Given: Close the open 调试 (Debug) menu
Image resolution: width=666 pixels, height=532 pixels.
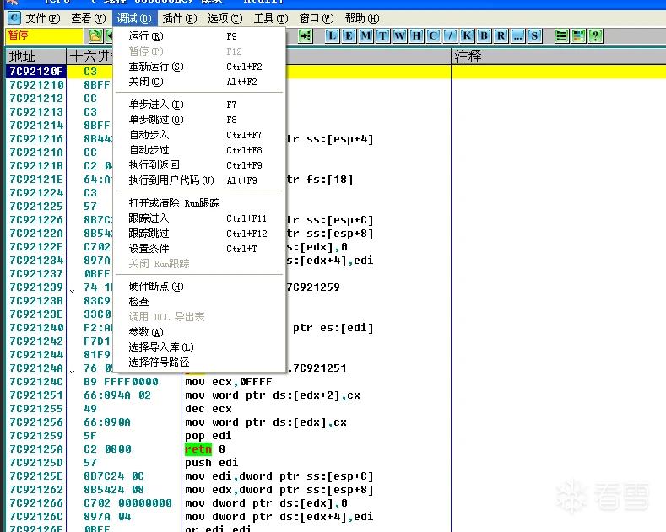Looking at the screenshot, I should click(134, 19).
